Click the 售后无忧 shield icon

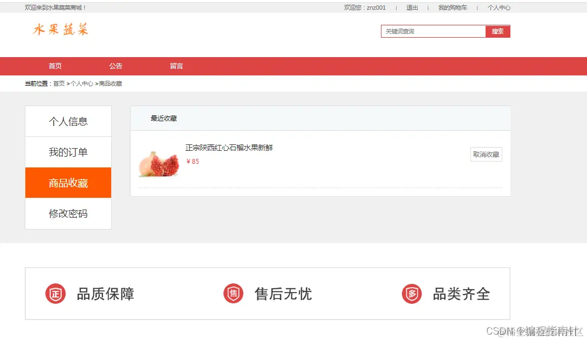(233, 294)
